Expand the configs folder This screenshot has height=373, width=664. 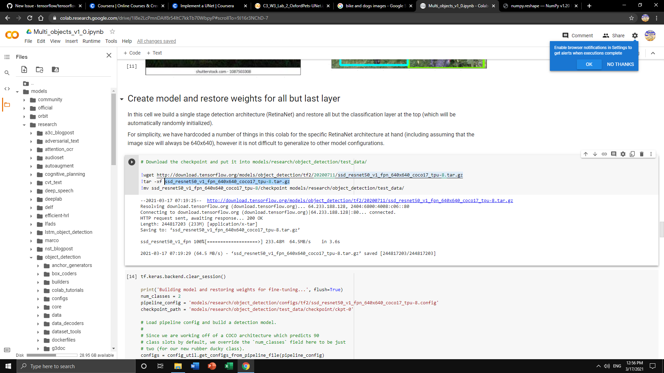(x=38, y=299)
